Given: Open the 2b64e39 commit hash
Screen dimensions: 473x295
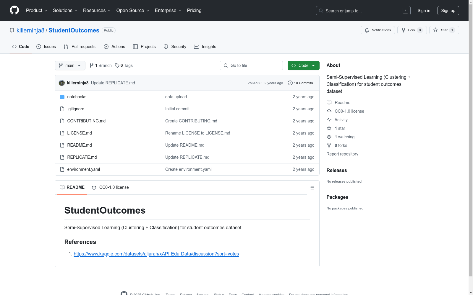Looking at the screenshot, I should [255, 83].
